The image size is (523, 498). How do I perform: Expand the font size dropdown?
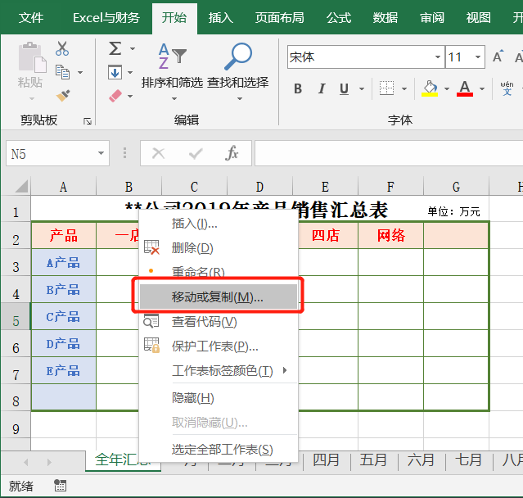[x=477, y=57]
